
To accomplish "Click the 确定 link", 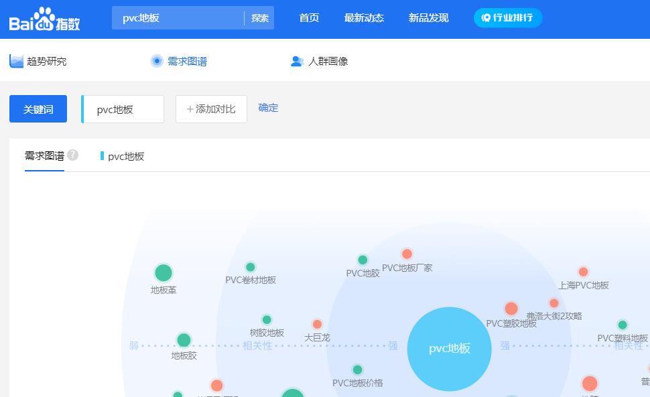I will (267, 108).
